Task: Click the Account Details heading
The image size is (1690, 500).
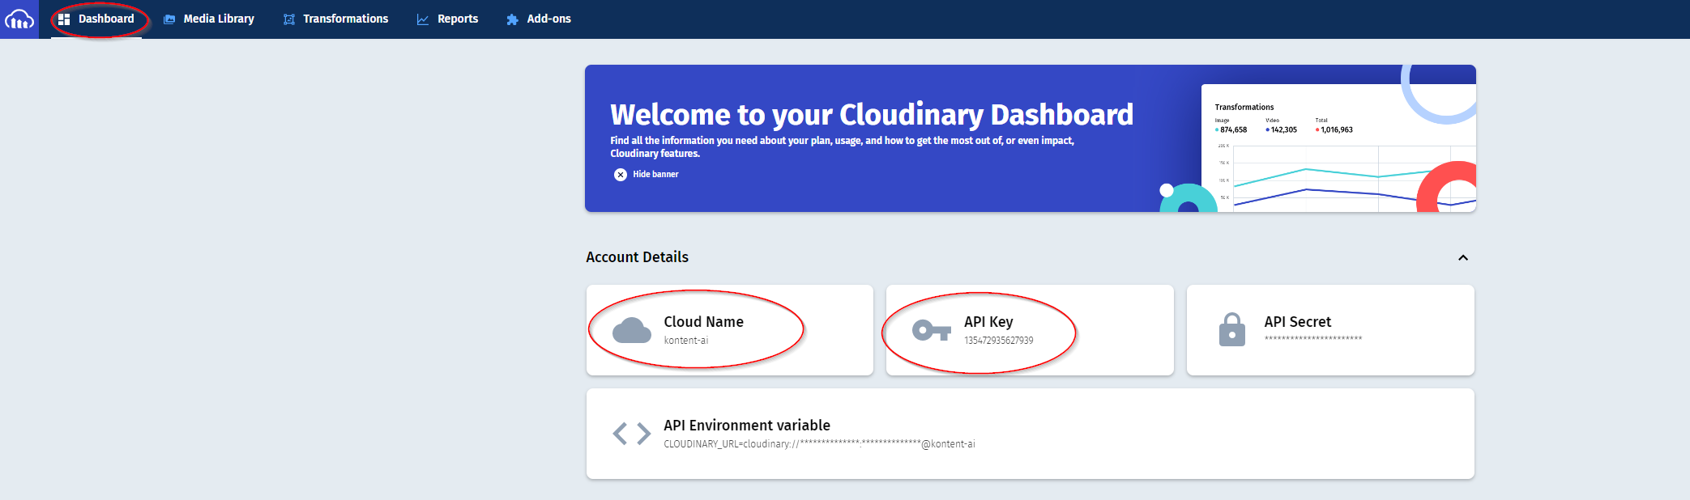Action: pyautogui.click(x=638, y=257)
